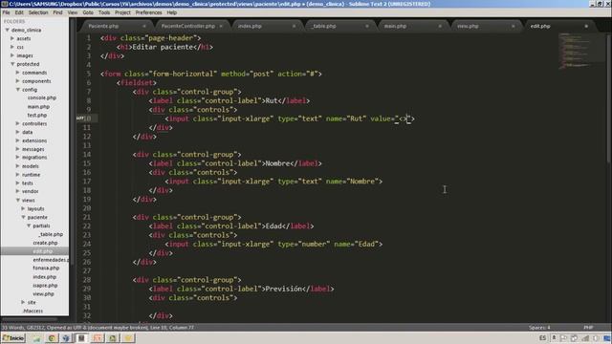
Task: Collapse the views folder
Action: [17, 200]
